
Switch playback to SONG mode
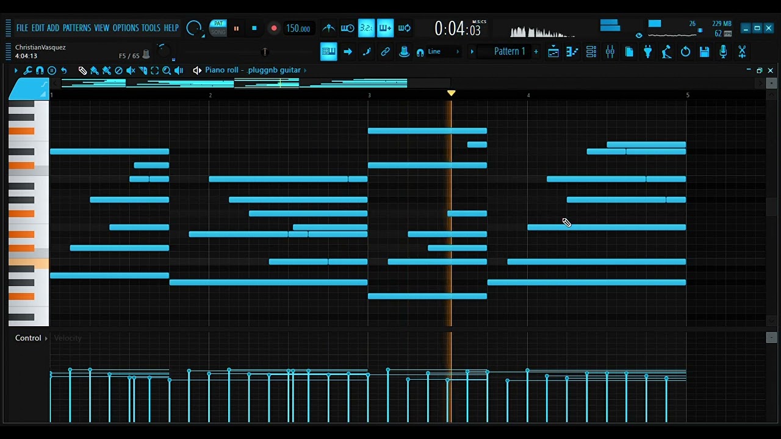(218, 32)
